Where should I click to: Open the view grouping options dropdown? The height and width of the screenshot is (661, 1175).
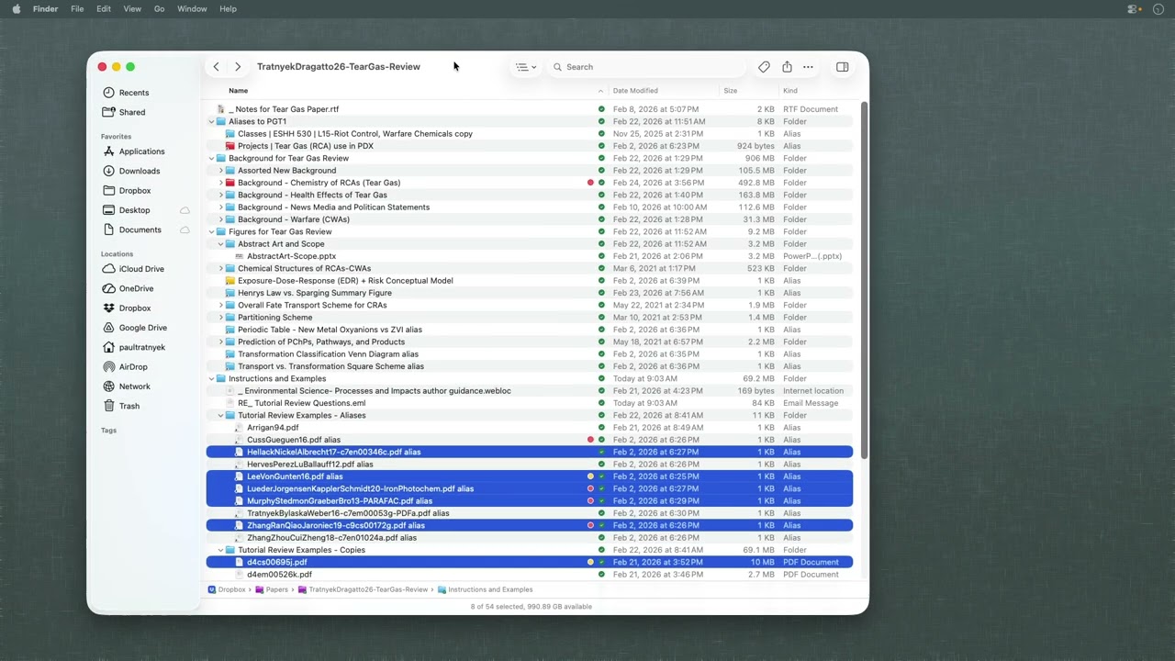[526, 67]
